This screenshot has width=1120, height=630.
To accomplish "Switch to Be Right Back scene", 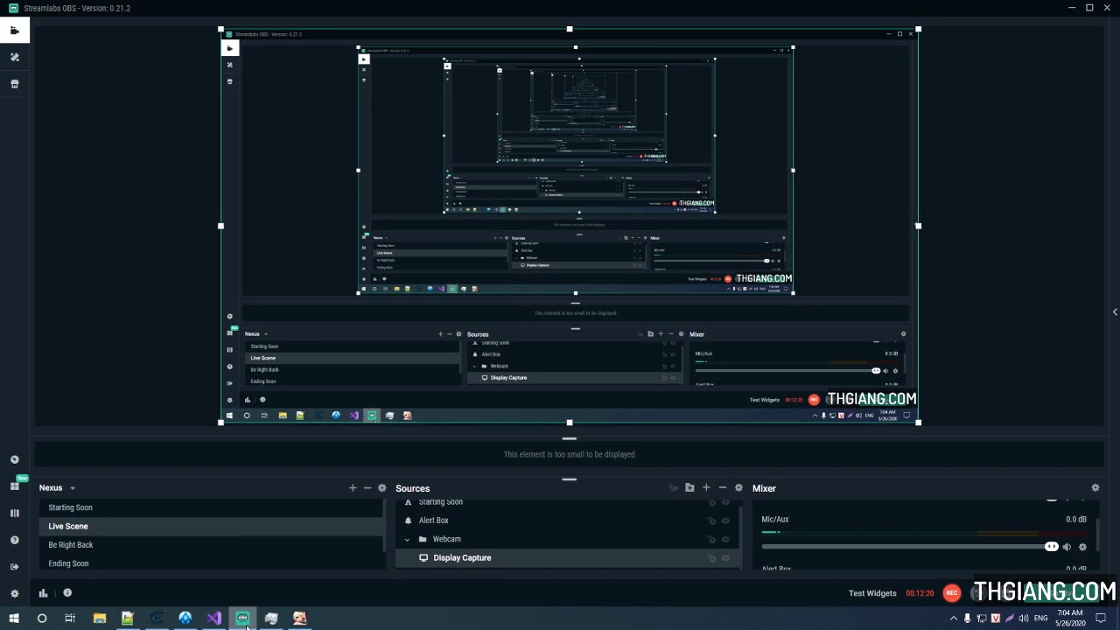I will 210,545.
